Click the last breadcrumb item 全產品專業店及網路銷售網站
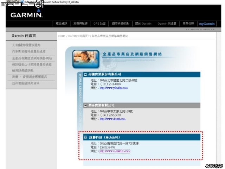The height and width of the screenshot is (169, 225). coord(110,36)
